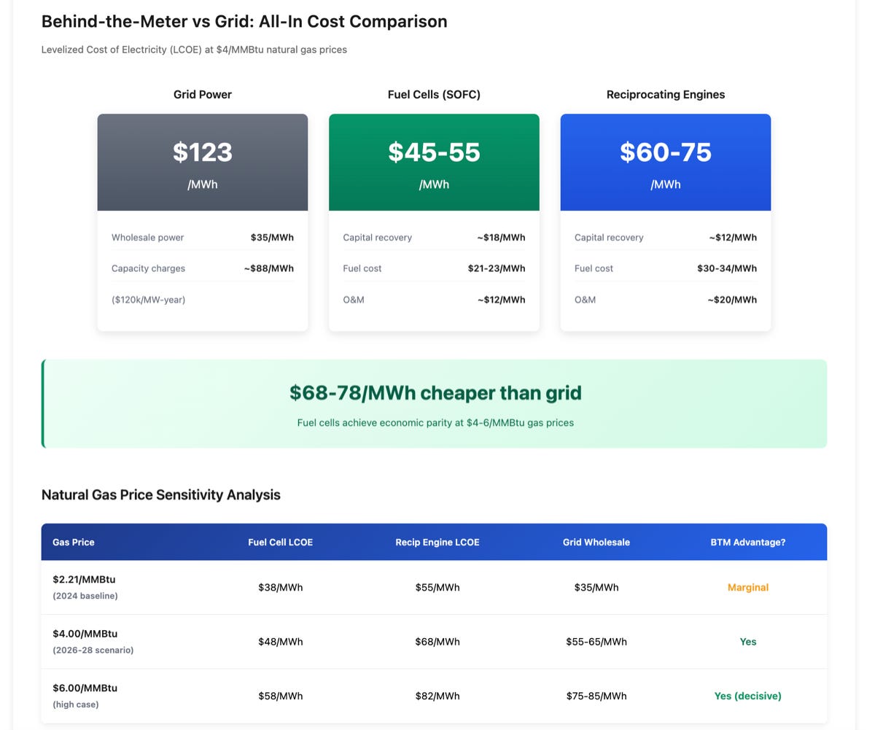Click the 'Natural Gas Price Sensitivity Analysis' heading
875x730 pixels.
[161, 494]
